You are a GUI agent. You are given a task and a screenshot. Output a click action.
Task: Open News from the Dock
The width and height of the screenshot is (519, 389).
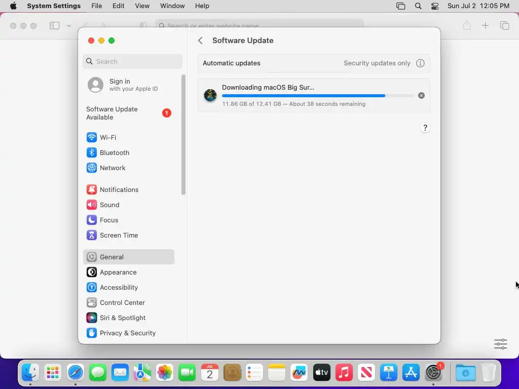click(366, 372)
